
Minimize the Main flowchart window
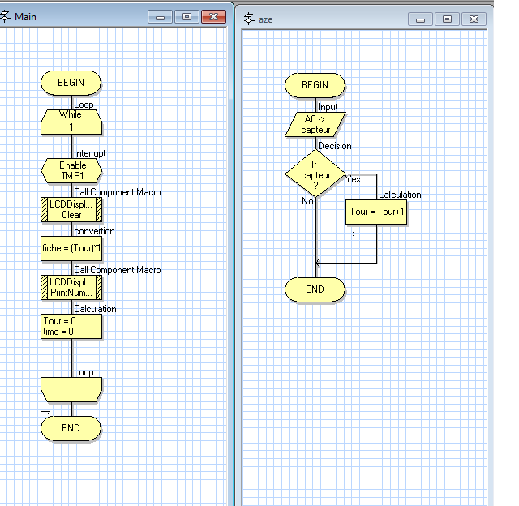click(160, 17)
